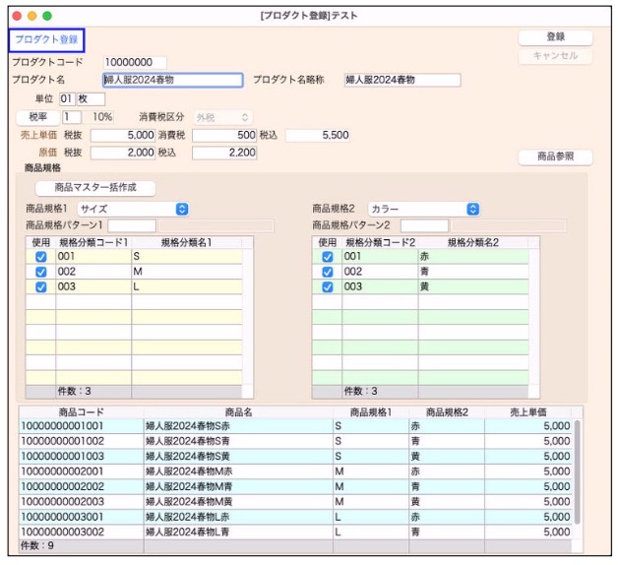This screenshot has width=618, height=565.
Task: Click the 登録 button
Action: [x=555, y=37]
